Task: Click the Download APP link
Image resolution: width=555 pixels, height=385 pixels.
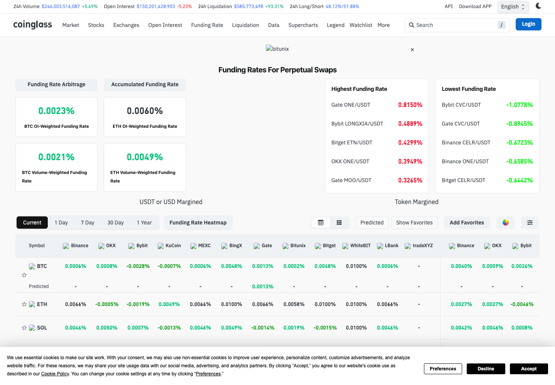Action: [x=475, y=7]
